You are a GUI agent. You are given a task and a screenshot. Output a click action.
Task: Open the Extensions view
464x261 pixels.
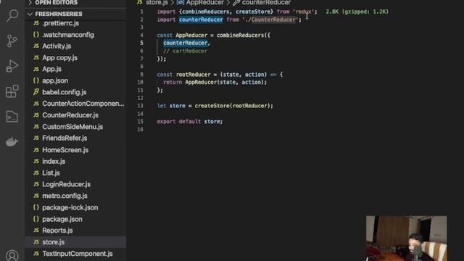pyautogui.click(x=12, y=91)
